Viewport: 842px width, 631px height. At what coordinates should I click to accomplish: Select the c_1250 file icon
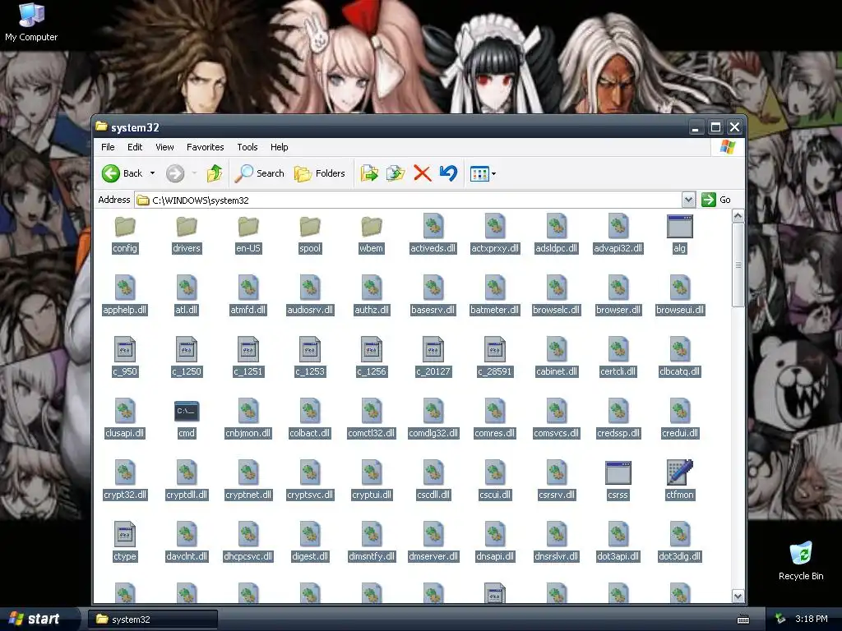[x=187, y=349]
